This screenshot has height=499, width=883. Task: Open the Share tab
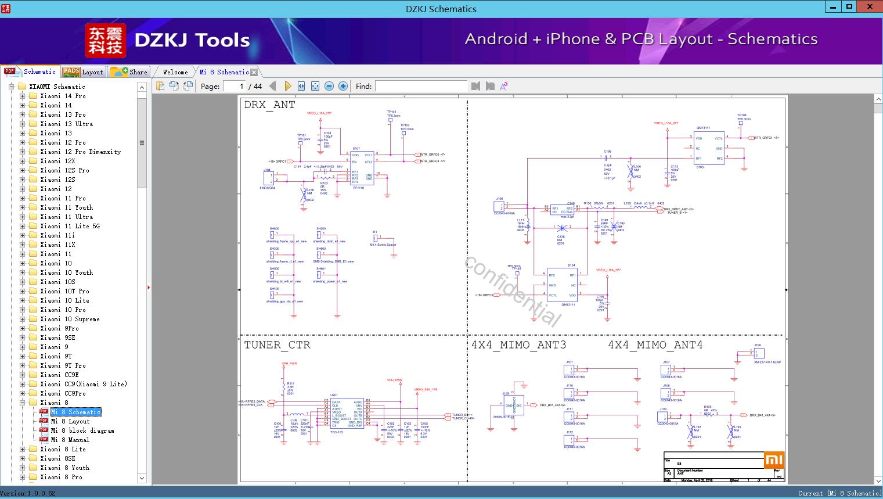129,72
